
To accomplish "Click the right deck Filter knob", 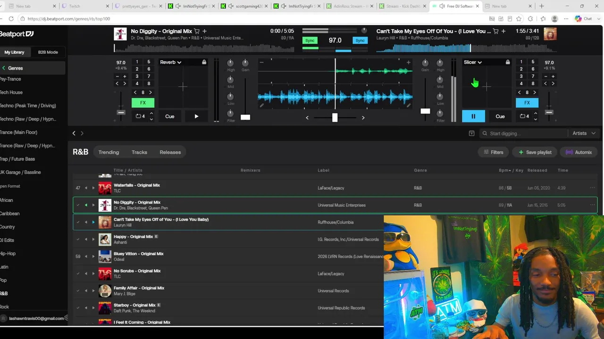I will 440,113.
